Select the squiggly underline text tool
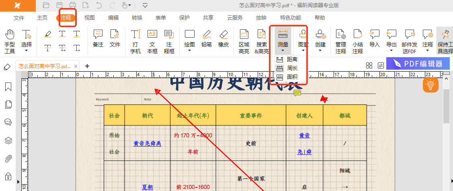Viewport: 453px width, 191px height. 62,34
